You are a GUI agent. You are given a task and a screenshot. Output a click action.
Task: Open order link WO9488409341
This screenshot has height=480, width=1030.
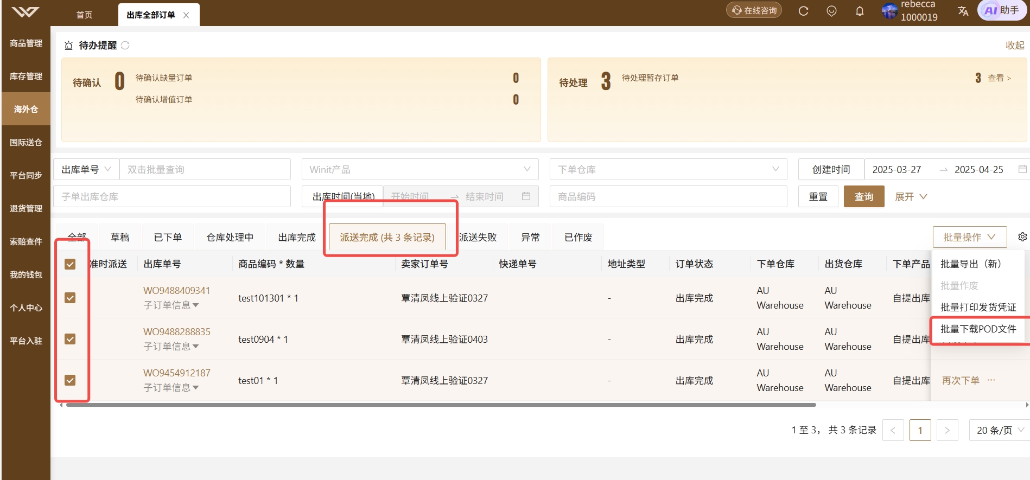177,291
